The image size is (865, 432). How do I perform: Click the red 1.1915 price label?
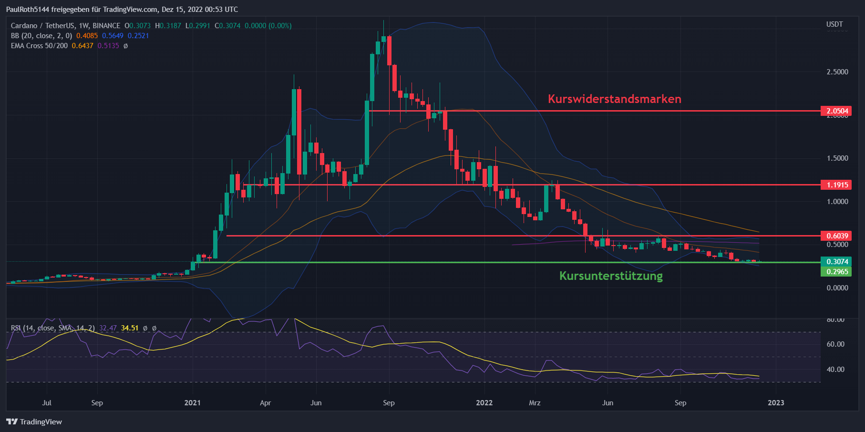pyautogui.click(x=836, y=185)
